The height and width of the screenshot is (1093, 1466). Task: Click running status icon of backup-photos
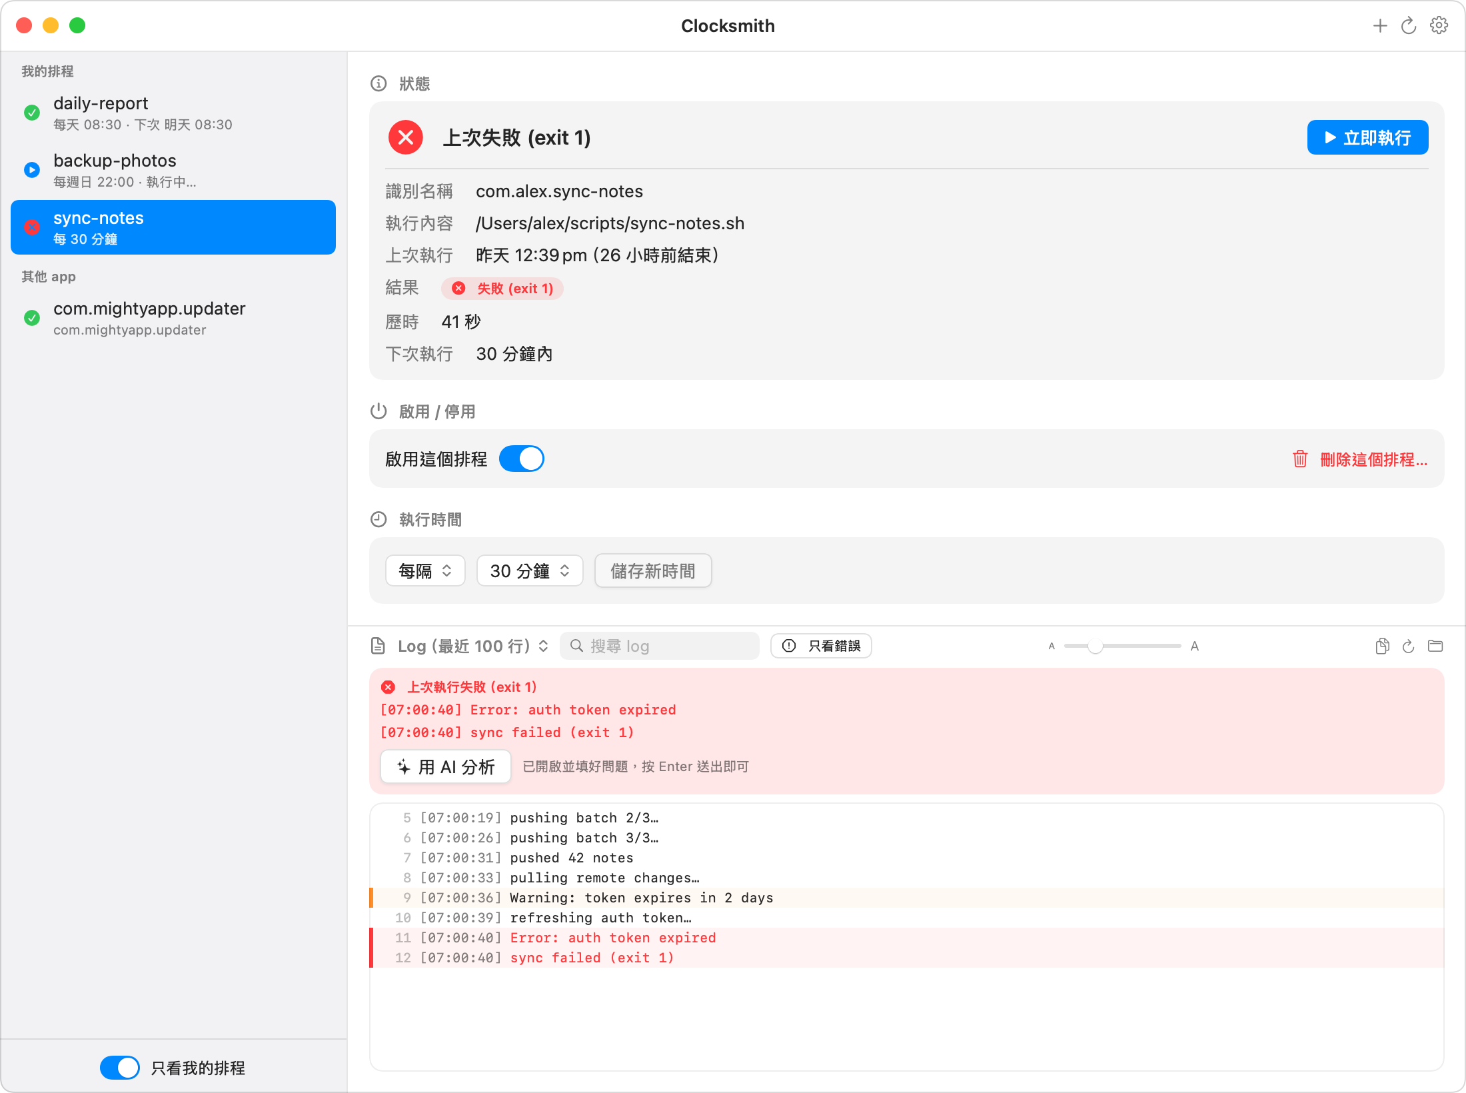[32, 170]
